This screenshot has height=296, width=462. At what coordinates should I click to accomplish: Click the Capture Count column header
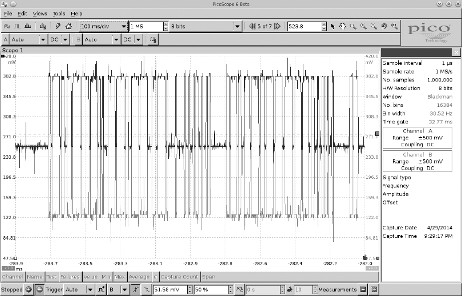pyautogui.click(x=179, y=277)
